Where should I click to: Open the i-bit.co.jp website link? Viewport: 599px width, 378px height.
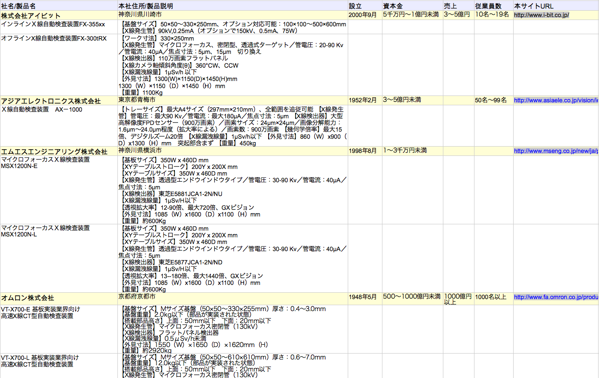(541, 15)
